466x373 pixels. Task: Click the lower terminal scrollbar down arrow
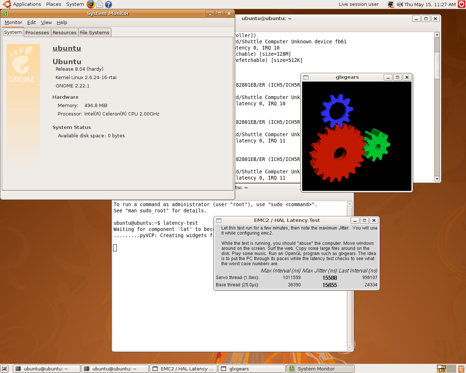(349, 348)
